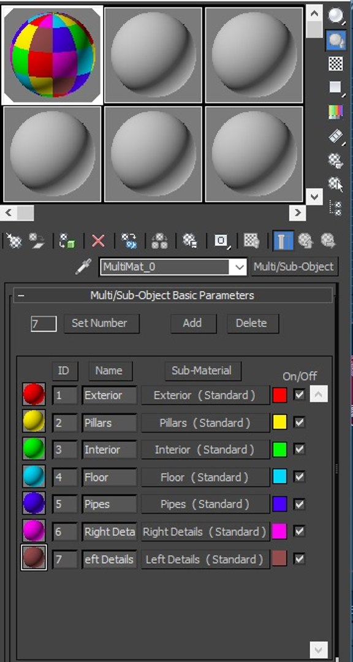Screen dimensions: 353x662
Task: Uncheck the Floor On/Off checkbox
Action: click(299, 477)
